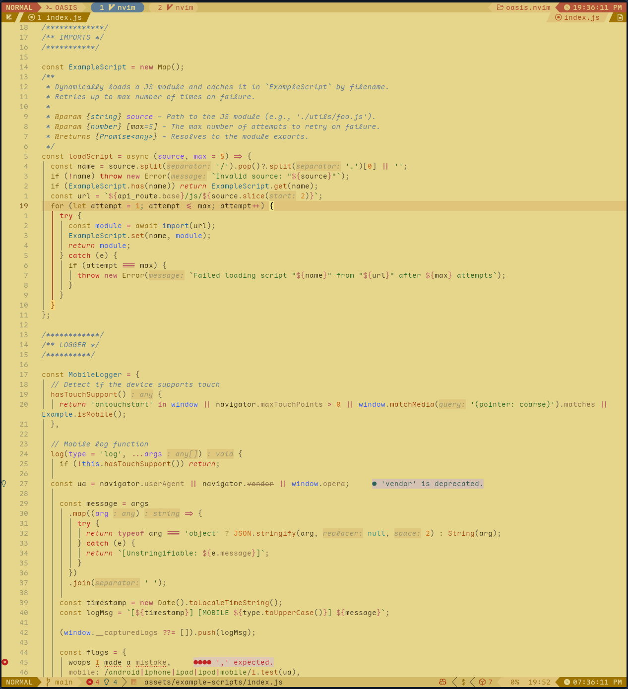Click the document icon at bufferline end
Screen dimensions: 628x689
620,17
